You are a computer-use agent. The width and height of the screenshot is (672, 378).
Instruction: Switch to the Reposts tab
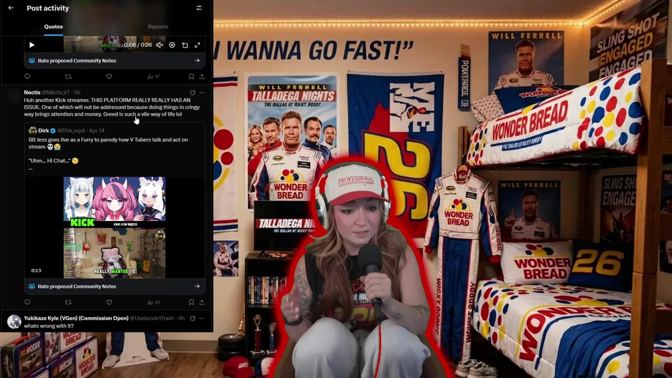pos(158,27)
